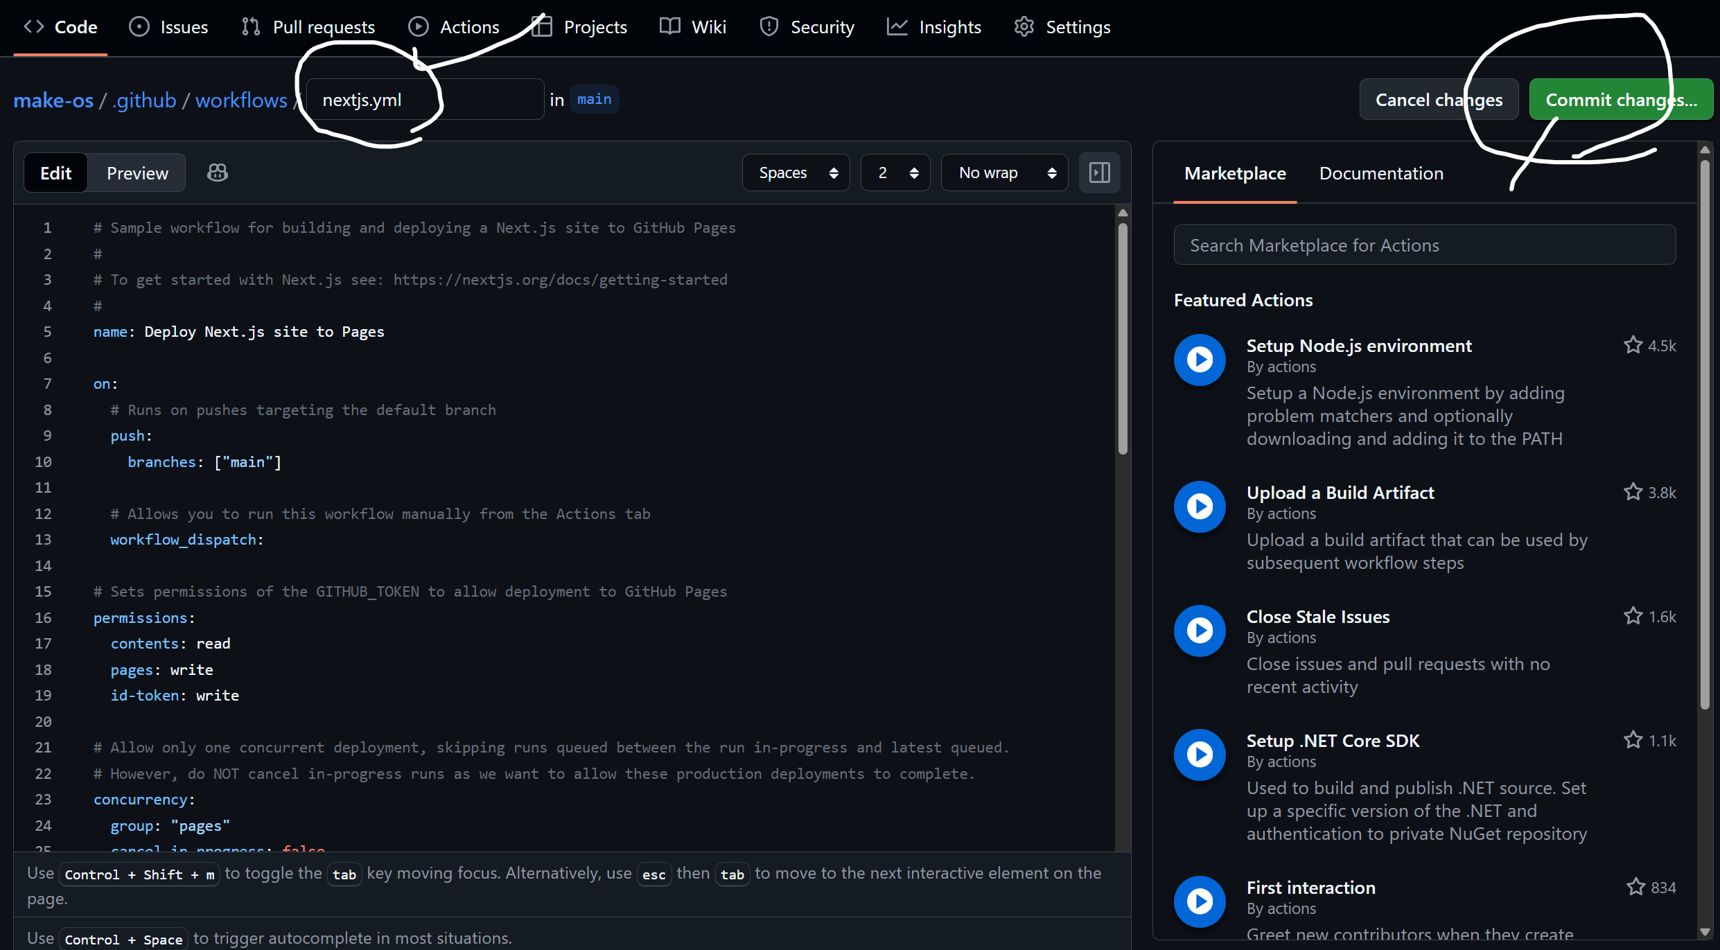Open the No wrap text wrapping dropdown

(1003, 173)
